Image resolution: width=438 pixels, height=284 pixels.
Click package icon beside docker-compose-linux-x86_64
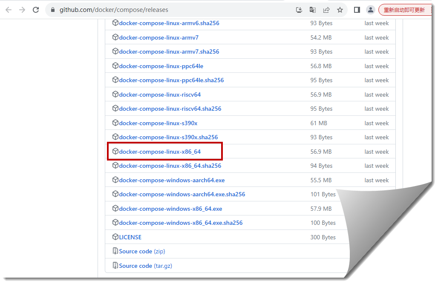click(115, 151)
